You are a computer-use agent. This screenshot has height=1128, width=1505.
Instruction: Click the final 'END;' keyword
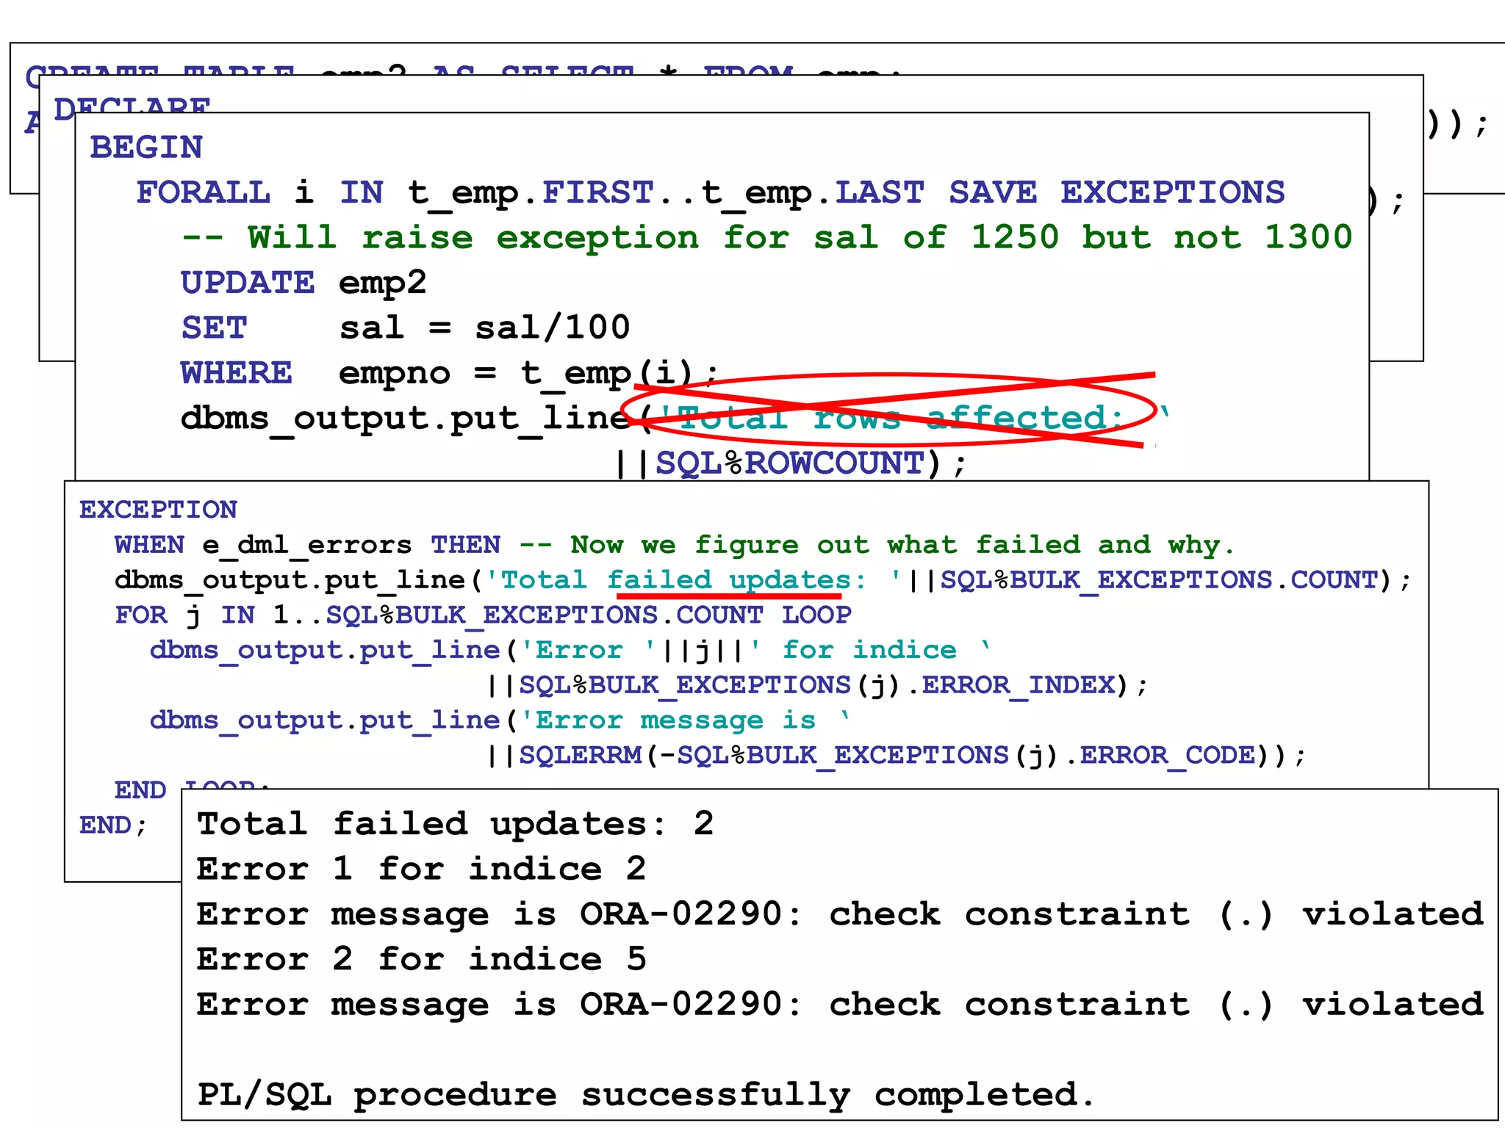tap(113, 825)
